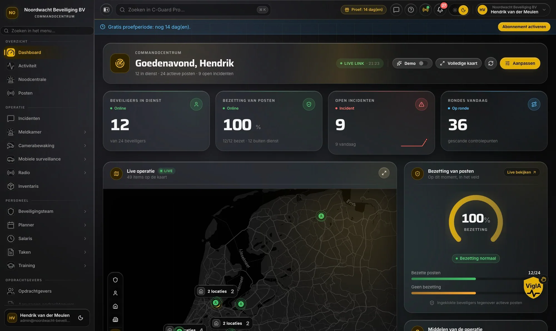The width and height of the screenshot is (556, 331).
Task: Click shield icon in Bezetting van posten panel
Action: (417, 174)
